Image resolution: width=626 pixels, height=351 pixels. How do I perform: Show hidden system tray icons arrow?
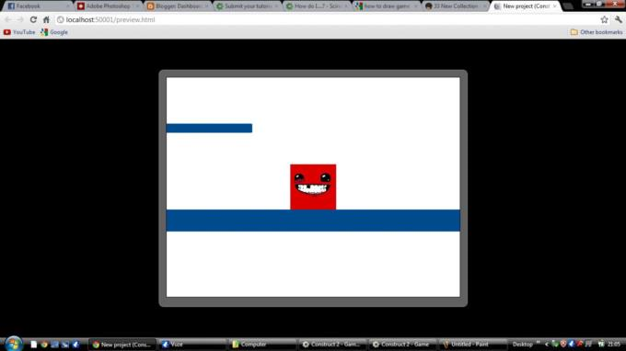(547, 345)
